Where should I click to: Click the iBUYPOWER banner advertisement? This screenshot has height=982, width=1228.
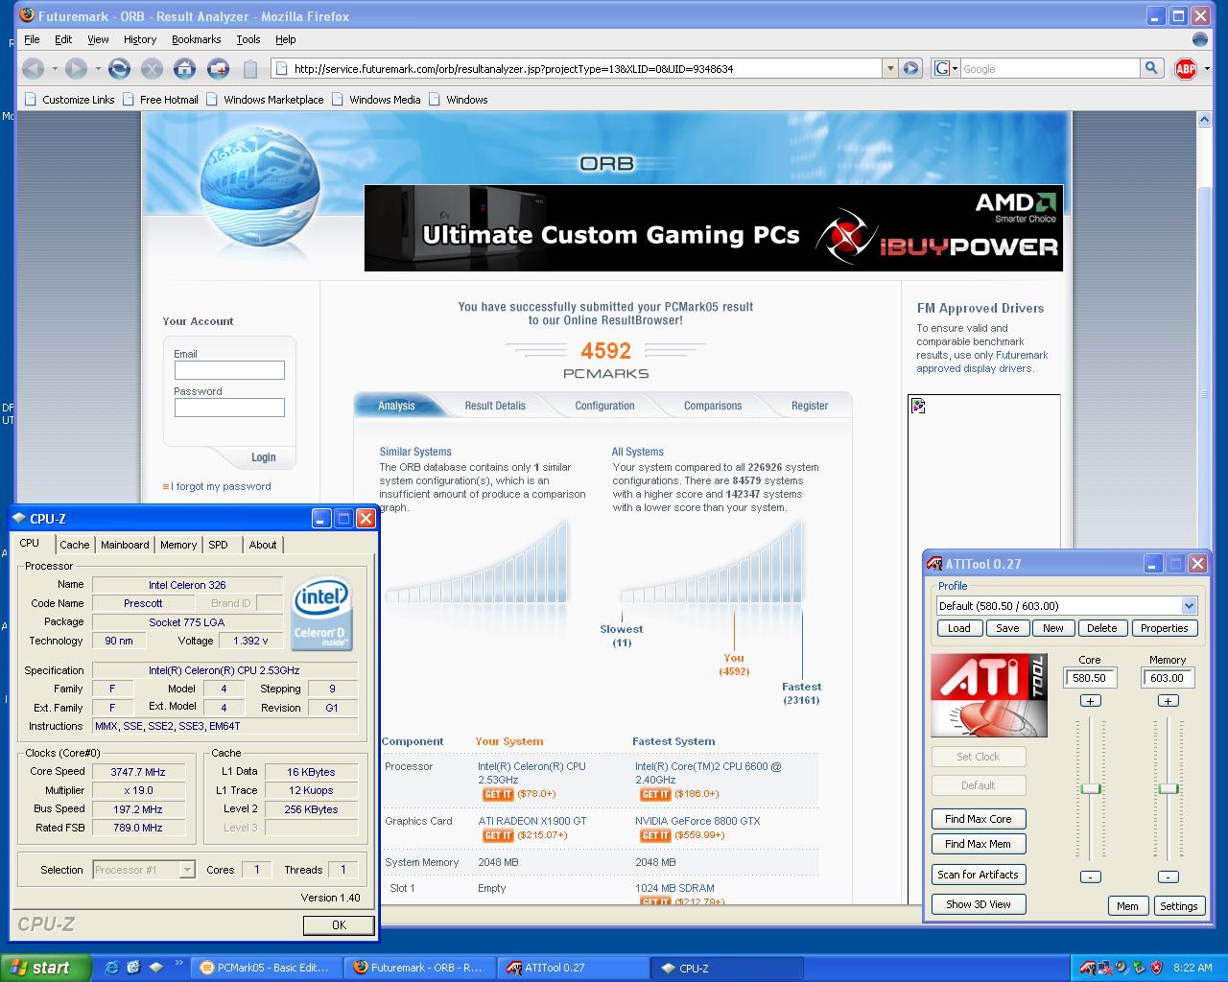point(714,228)
